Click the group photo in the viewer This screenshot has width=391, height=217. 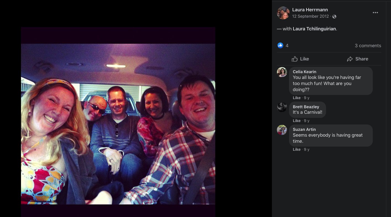click(118, 124)
